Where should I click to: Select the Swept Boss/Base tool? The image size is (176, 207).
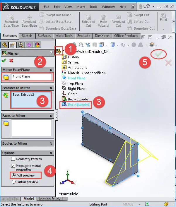point(55,15)
